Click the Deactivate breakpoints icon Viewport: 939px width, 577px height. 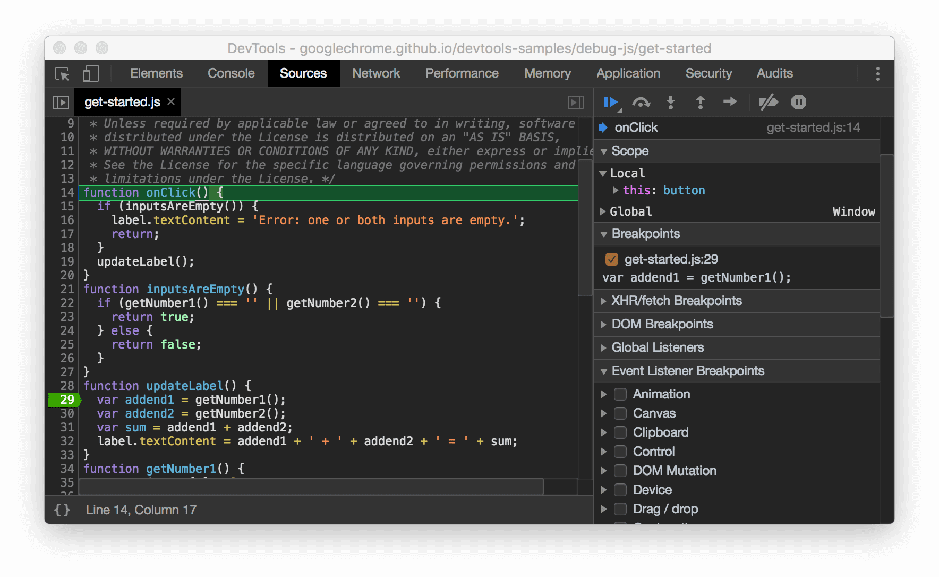coord(768,102)
